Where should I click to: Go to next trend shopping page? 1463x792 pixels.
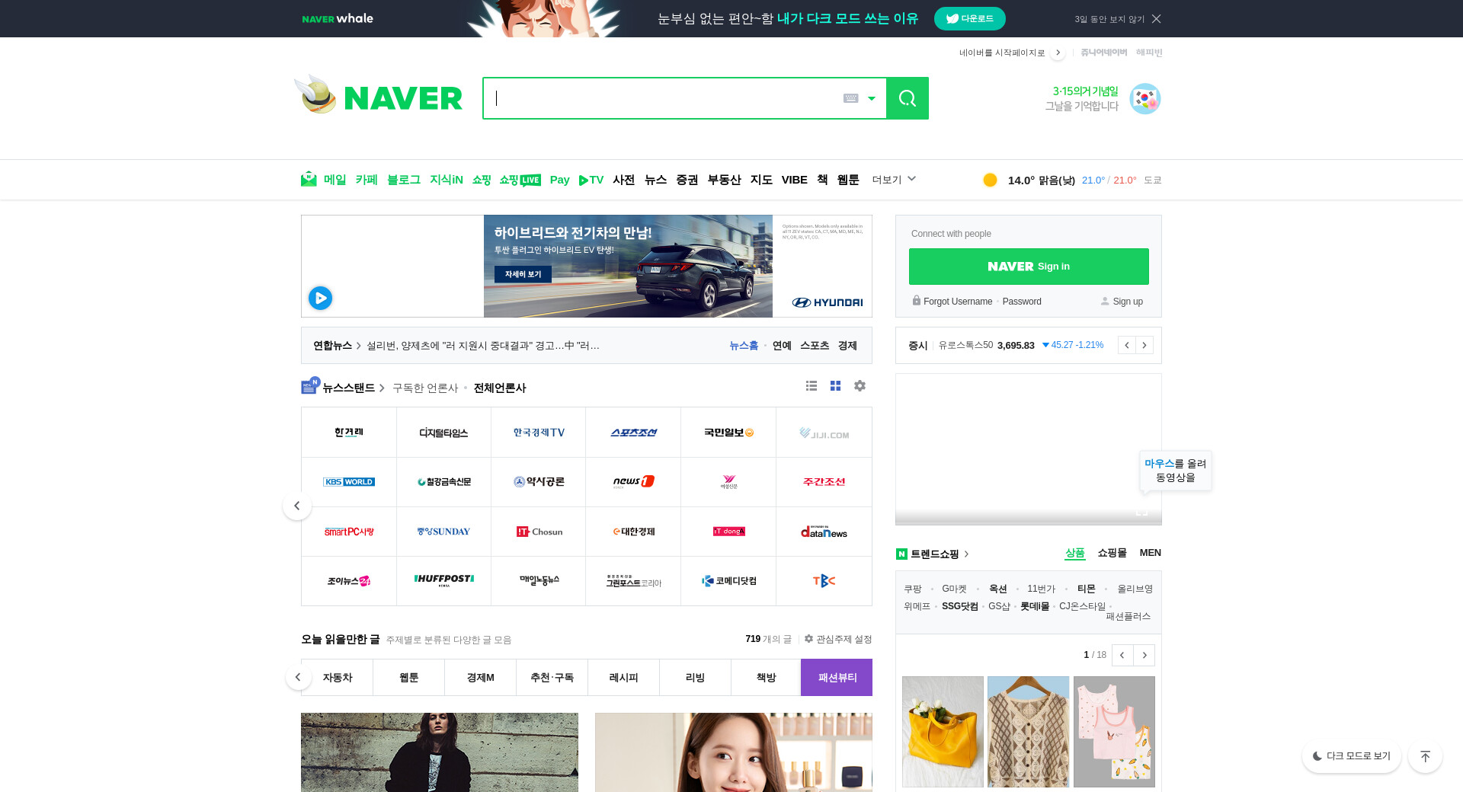[x=1144, y=655]
